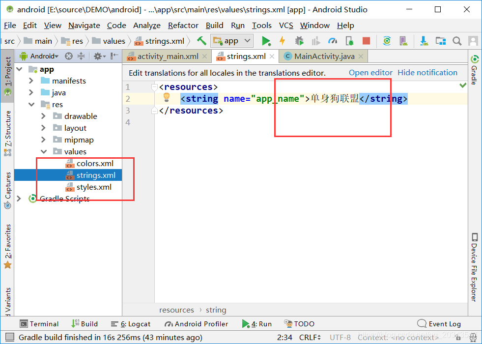Image resolution: width=482 pixels, height=344 pixels.
Task: Open the Run tool window
Action: coord(256,324)
